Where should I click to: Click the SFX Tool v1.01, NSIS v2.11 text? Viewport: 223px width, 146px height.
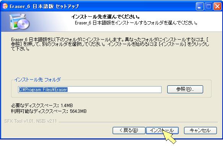click(31, 121)
